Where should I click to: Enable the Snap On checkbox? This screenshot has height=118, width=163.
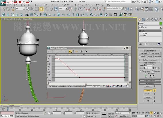click(156, 68)
